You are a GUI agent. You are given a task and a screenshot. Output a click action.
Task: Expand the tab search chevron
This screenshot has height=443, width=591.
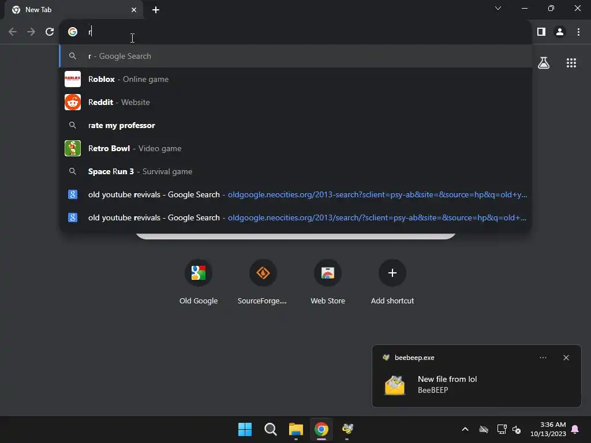498,8
